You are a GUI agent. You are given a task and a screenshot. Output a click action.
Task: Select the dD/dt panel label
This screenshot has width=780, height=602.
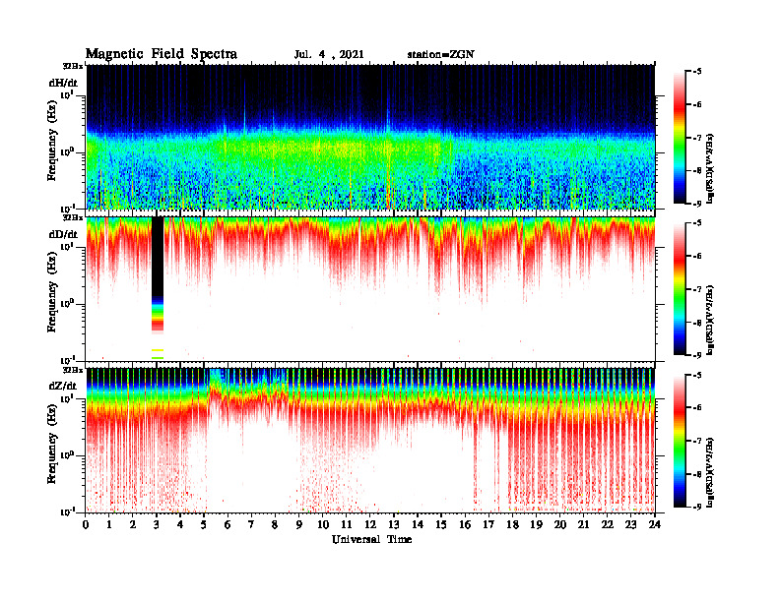coord(63,234)
